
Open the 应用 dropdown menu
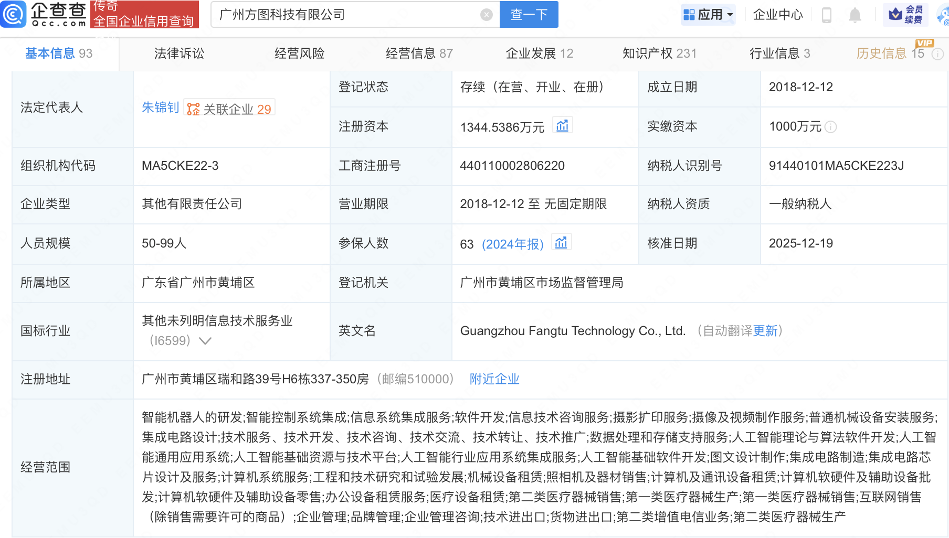708,15
